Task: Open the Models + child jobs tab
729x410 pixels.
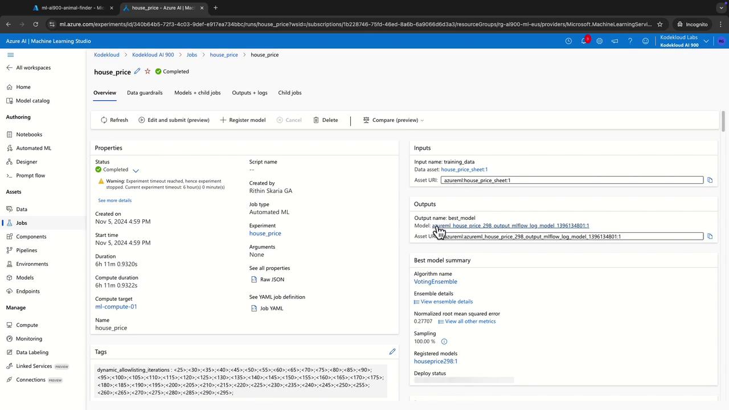Action: click(197, 93)
